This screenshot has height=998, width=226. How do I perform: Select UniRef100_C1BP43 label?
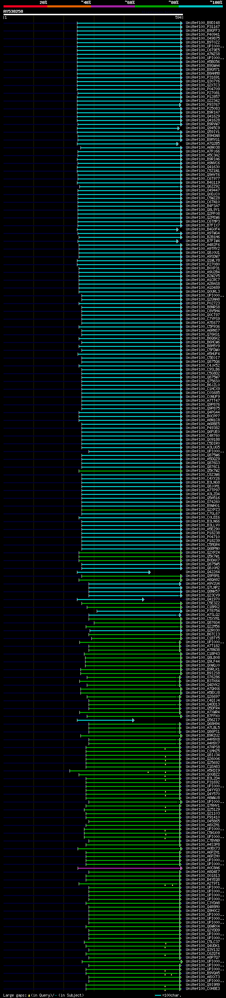coord(202,654)
